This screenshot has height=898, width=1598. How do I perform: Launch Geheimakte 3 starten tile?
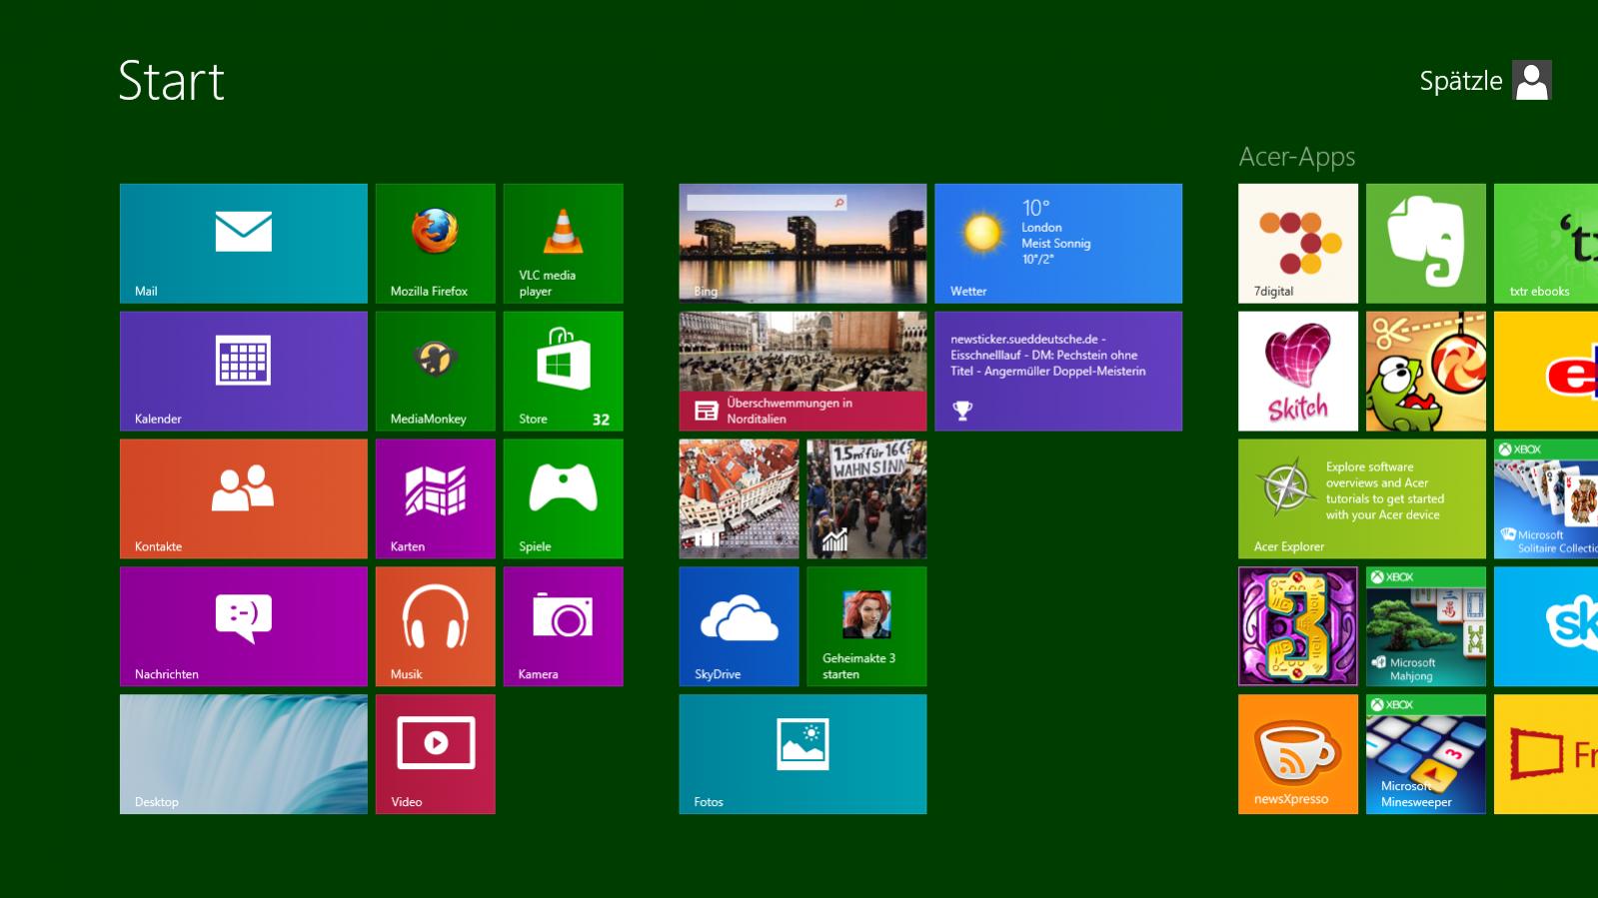tap(866, 626)
